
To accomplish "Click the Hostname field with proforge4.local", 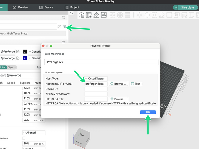I will [x=96, y=84].
